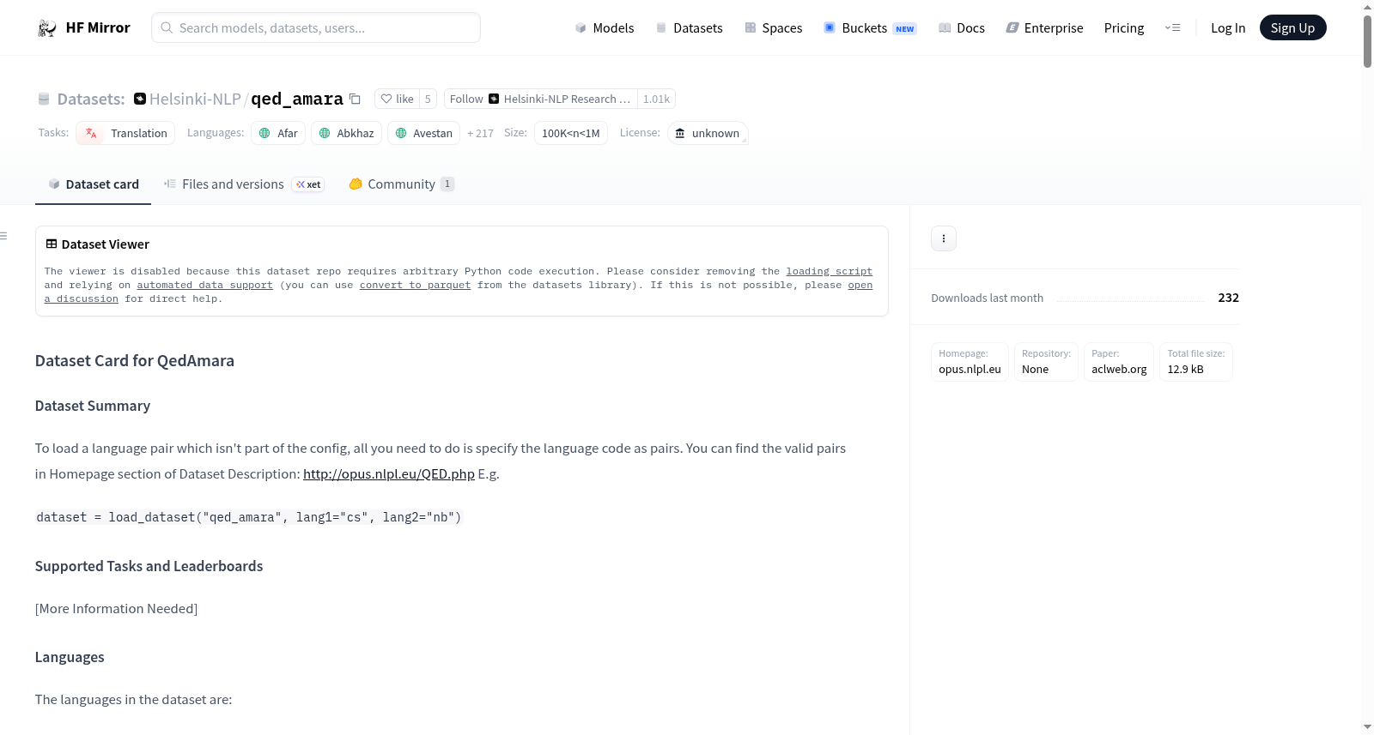Open the http://opus.nlpl.eu/QED.php link
The height and width of the screenshot is (735, 1374).
tap(389, 473)
